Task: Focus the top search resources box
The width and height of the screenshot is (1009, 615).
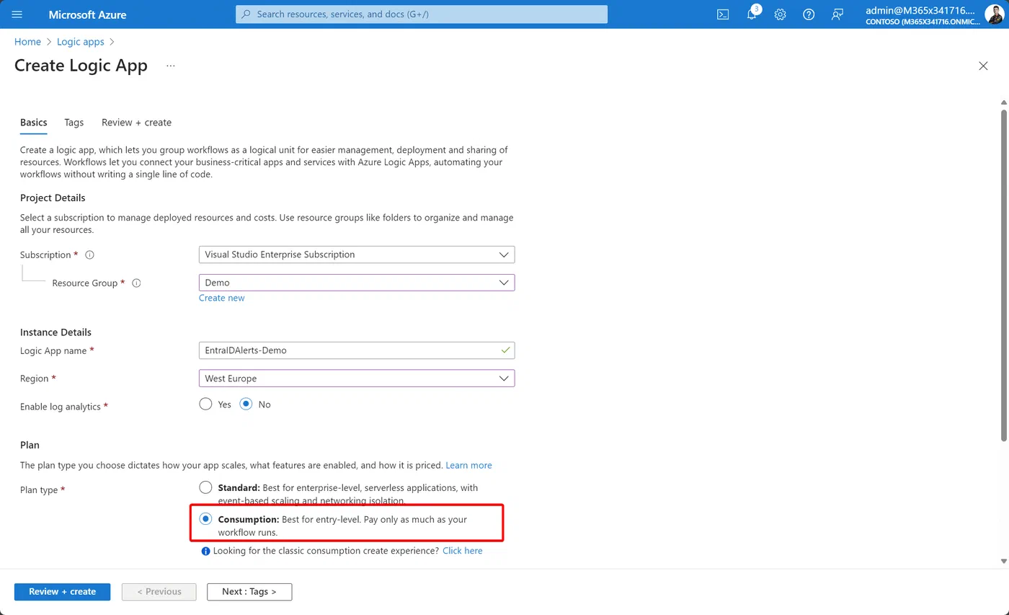Action: [422, 14]
